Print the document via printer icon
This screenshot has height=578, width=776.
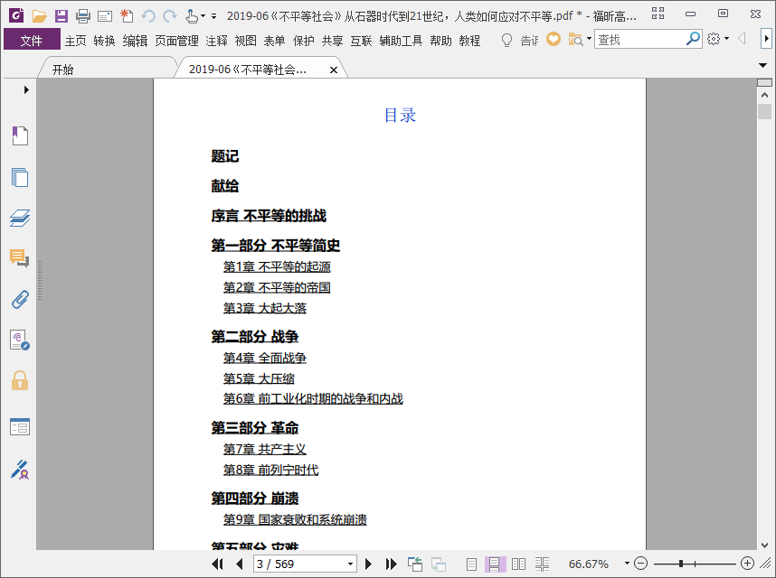[x=83, y=16]
